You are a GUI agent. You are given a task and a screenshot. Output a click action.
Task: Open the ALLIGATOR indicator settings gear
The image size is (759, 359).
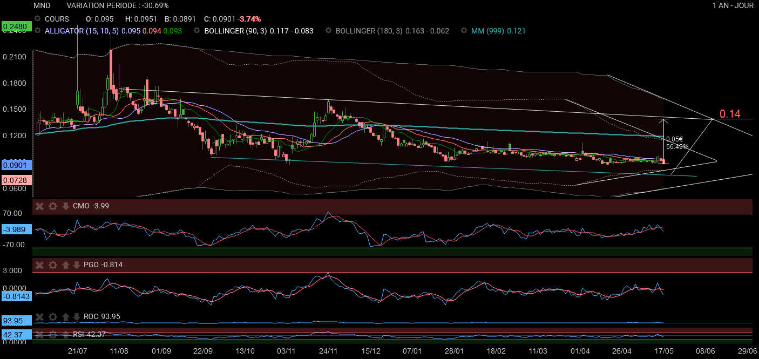point(38,31)
